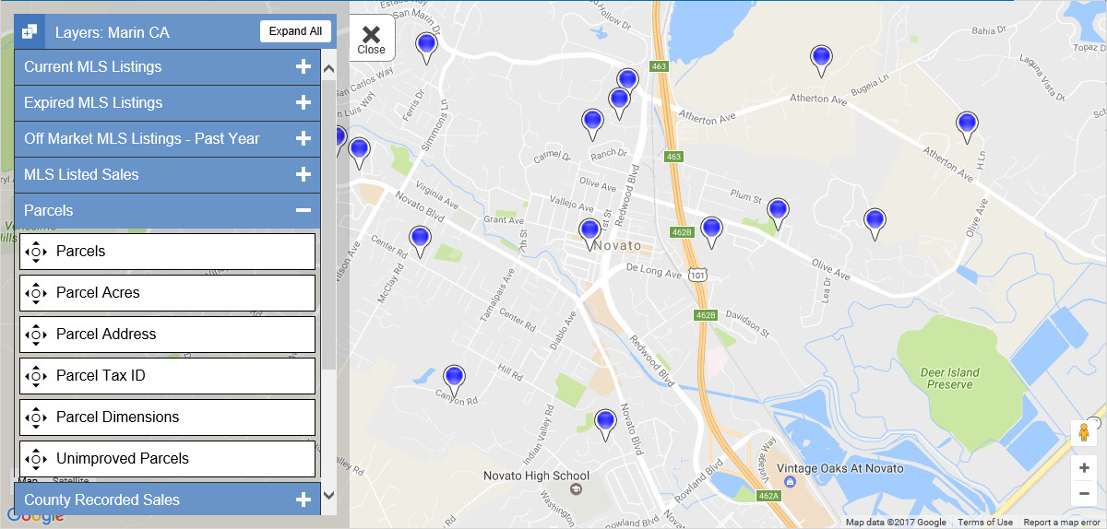
Task: Click the map pin near the 462B exit
Action: click(711, 232)
